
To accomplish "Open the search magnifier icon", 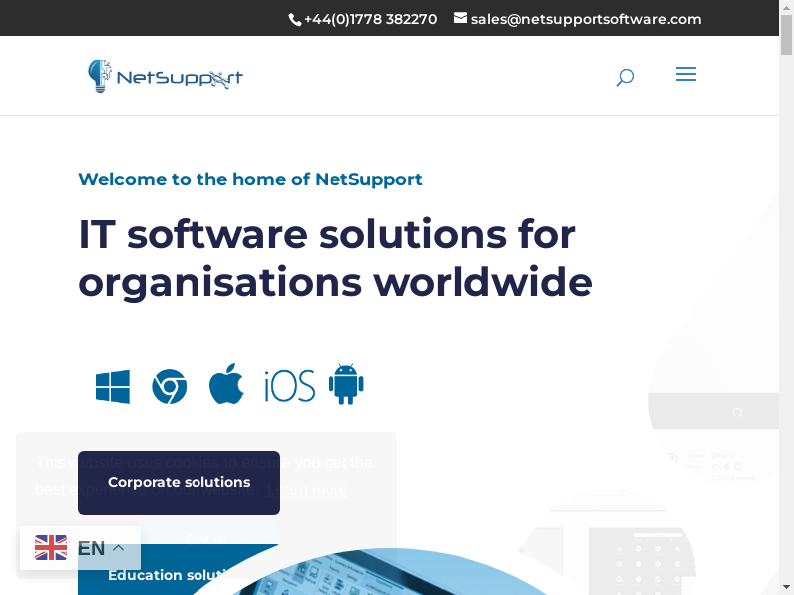I will 625,77.
